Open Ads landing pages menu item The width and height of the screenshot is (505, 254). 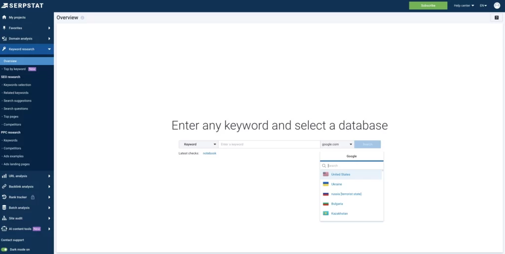click(16, 164)
